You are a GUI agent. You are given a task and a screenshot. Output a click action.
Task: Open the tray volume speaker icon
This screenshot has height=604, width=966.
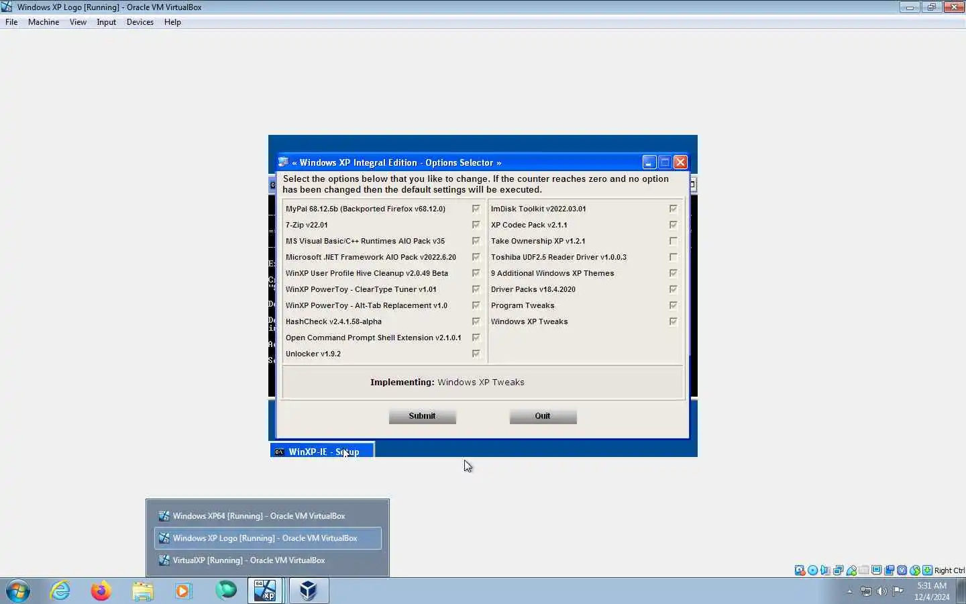coord(882,591)
